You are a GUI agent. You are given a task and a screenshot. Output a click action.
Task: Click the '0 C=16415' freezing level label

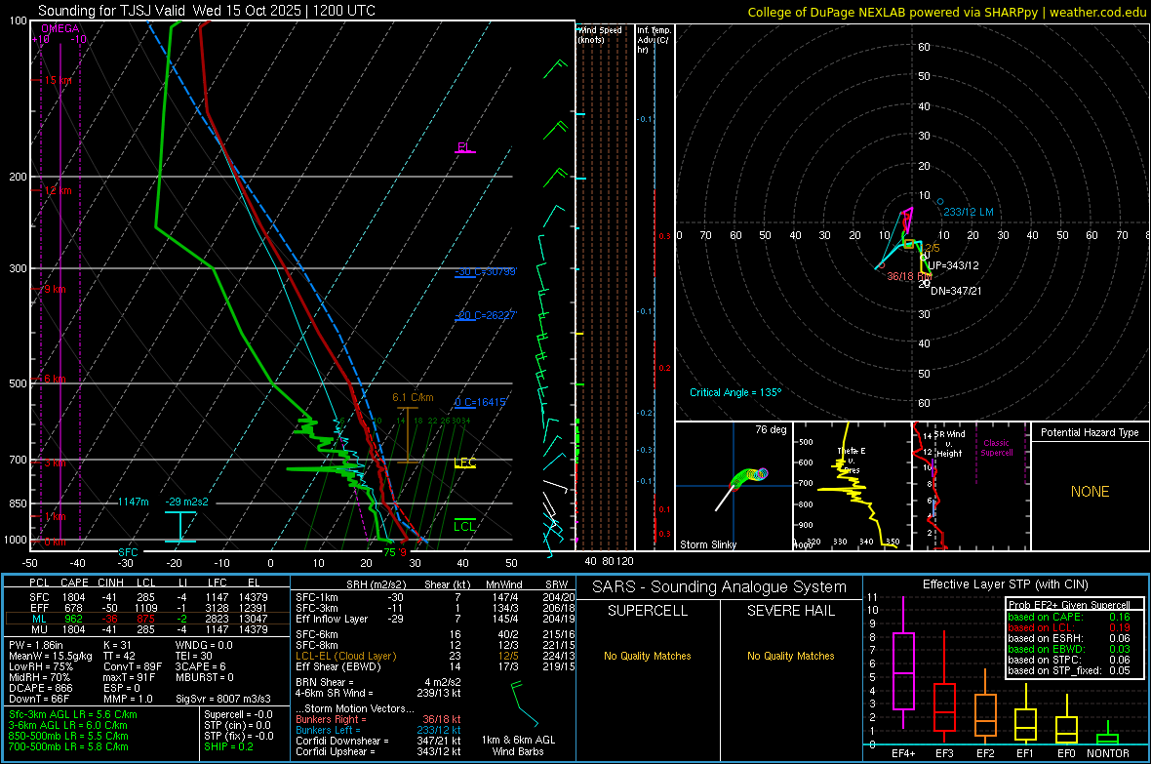(480, 402)
